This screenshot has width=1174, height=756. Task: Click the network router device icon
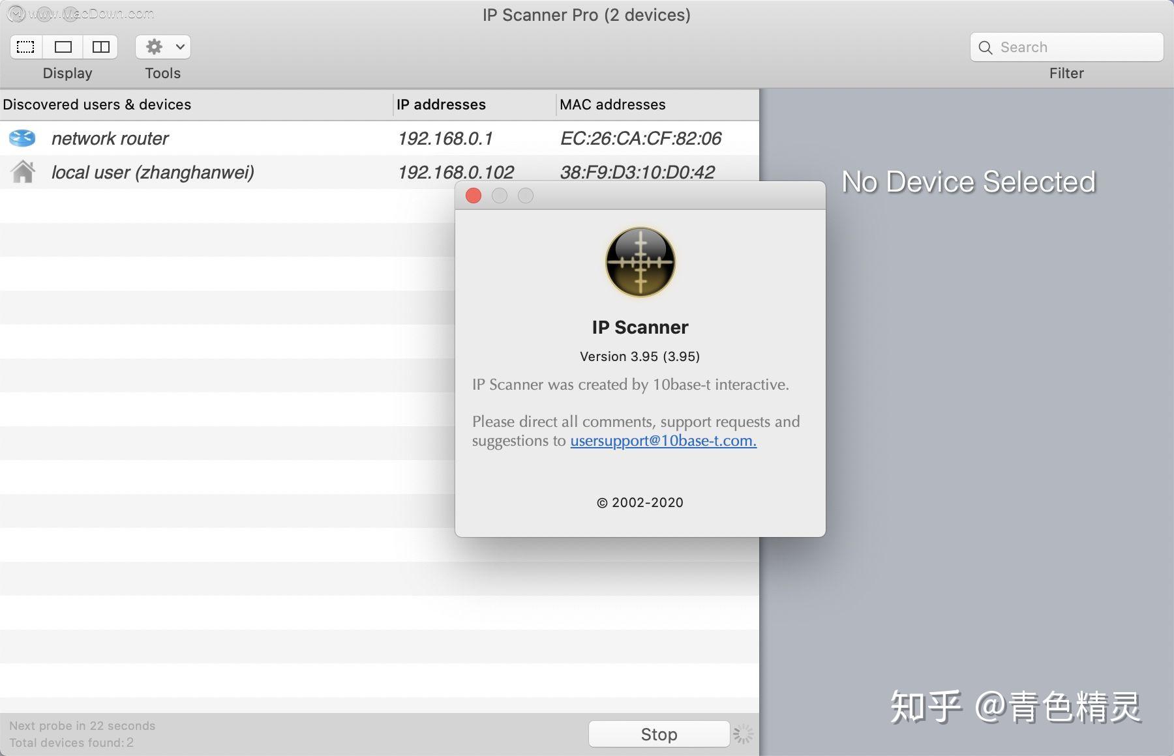(x=22, y=138)
